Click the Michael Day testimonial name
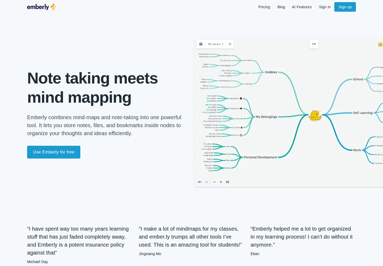This screenshot has width=383, height=266. 38,262
